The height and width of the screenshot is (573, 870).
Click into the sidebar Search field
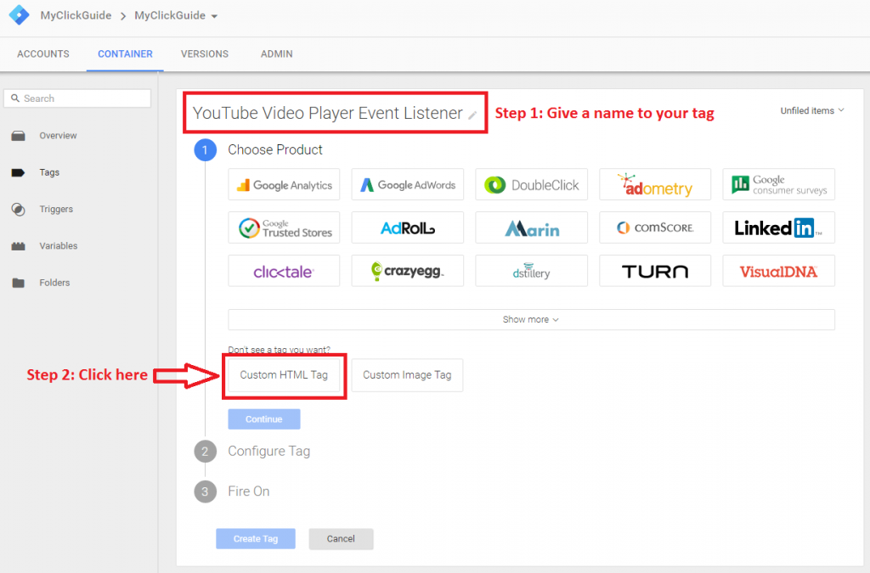77,98
